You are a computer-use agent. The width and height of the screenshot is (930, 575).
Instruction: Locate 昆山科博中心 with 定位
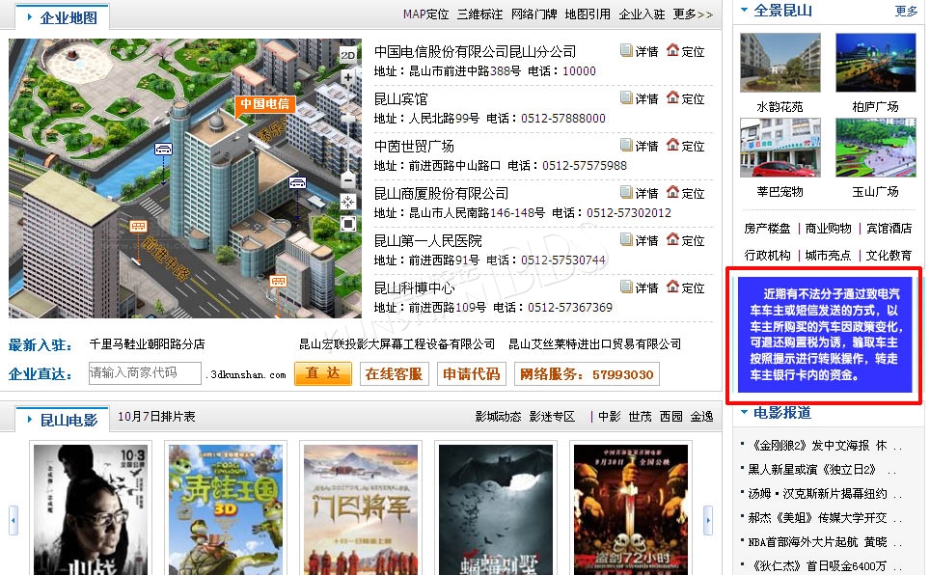686,287
